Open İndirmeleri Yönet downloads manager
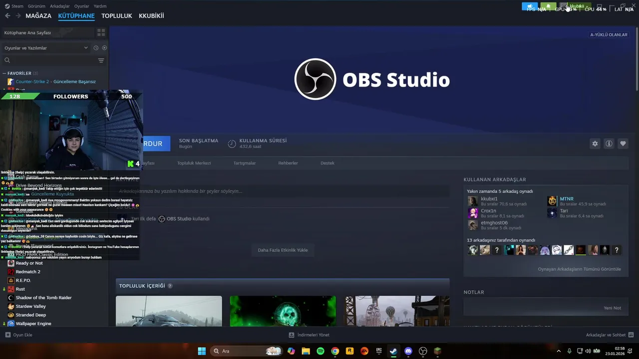This screenshot has height=359, width=639. coord(309,335)
